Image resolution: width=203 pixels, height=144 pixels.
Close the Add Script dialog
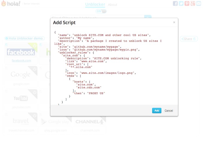[174, 22]
